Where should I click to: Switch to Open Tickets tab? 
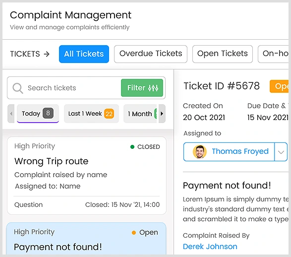coord(223,54)
